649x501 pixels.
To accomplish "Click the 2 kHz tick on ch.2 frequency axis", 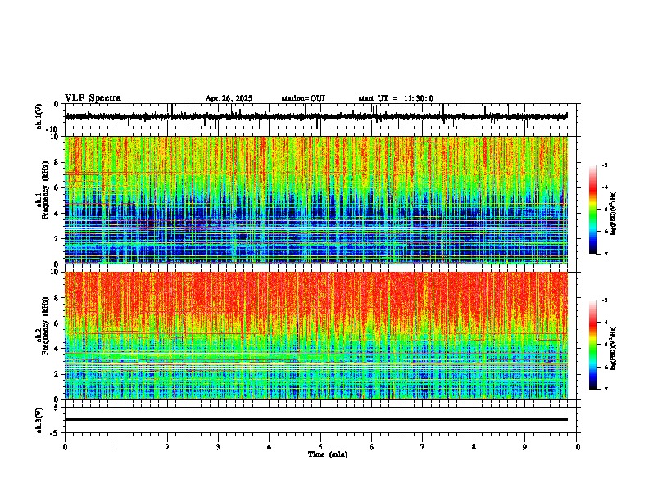I will [x=57, y=374].
